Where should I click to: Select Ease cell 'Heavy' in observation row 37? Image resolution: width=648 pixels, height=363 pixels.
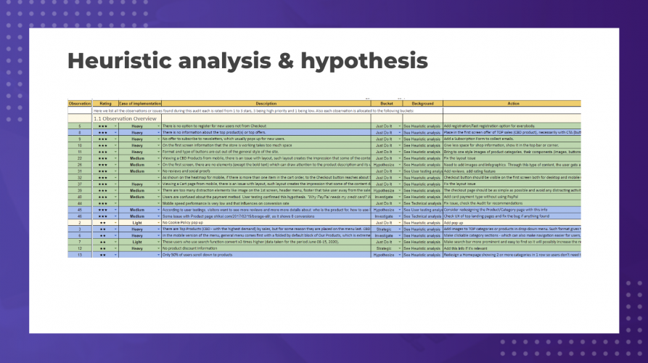click(x=139, y=184)
